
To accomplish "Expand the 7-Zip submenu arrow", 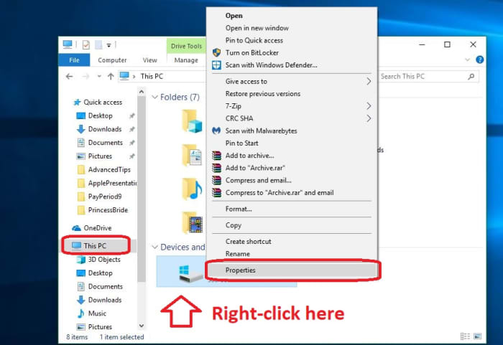I will [x=369, y=106].
